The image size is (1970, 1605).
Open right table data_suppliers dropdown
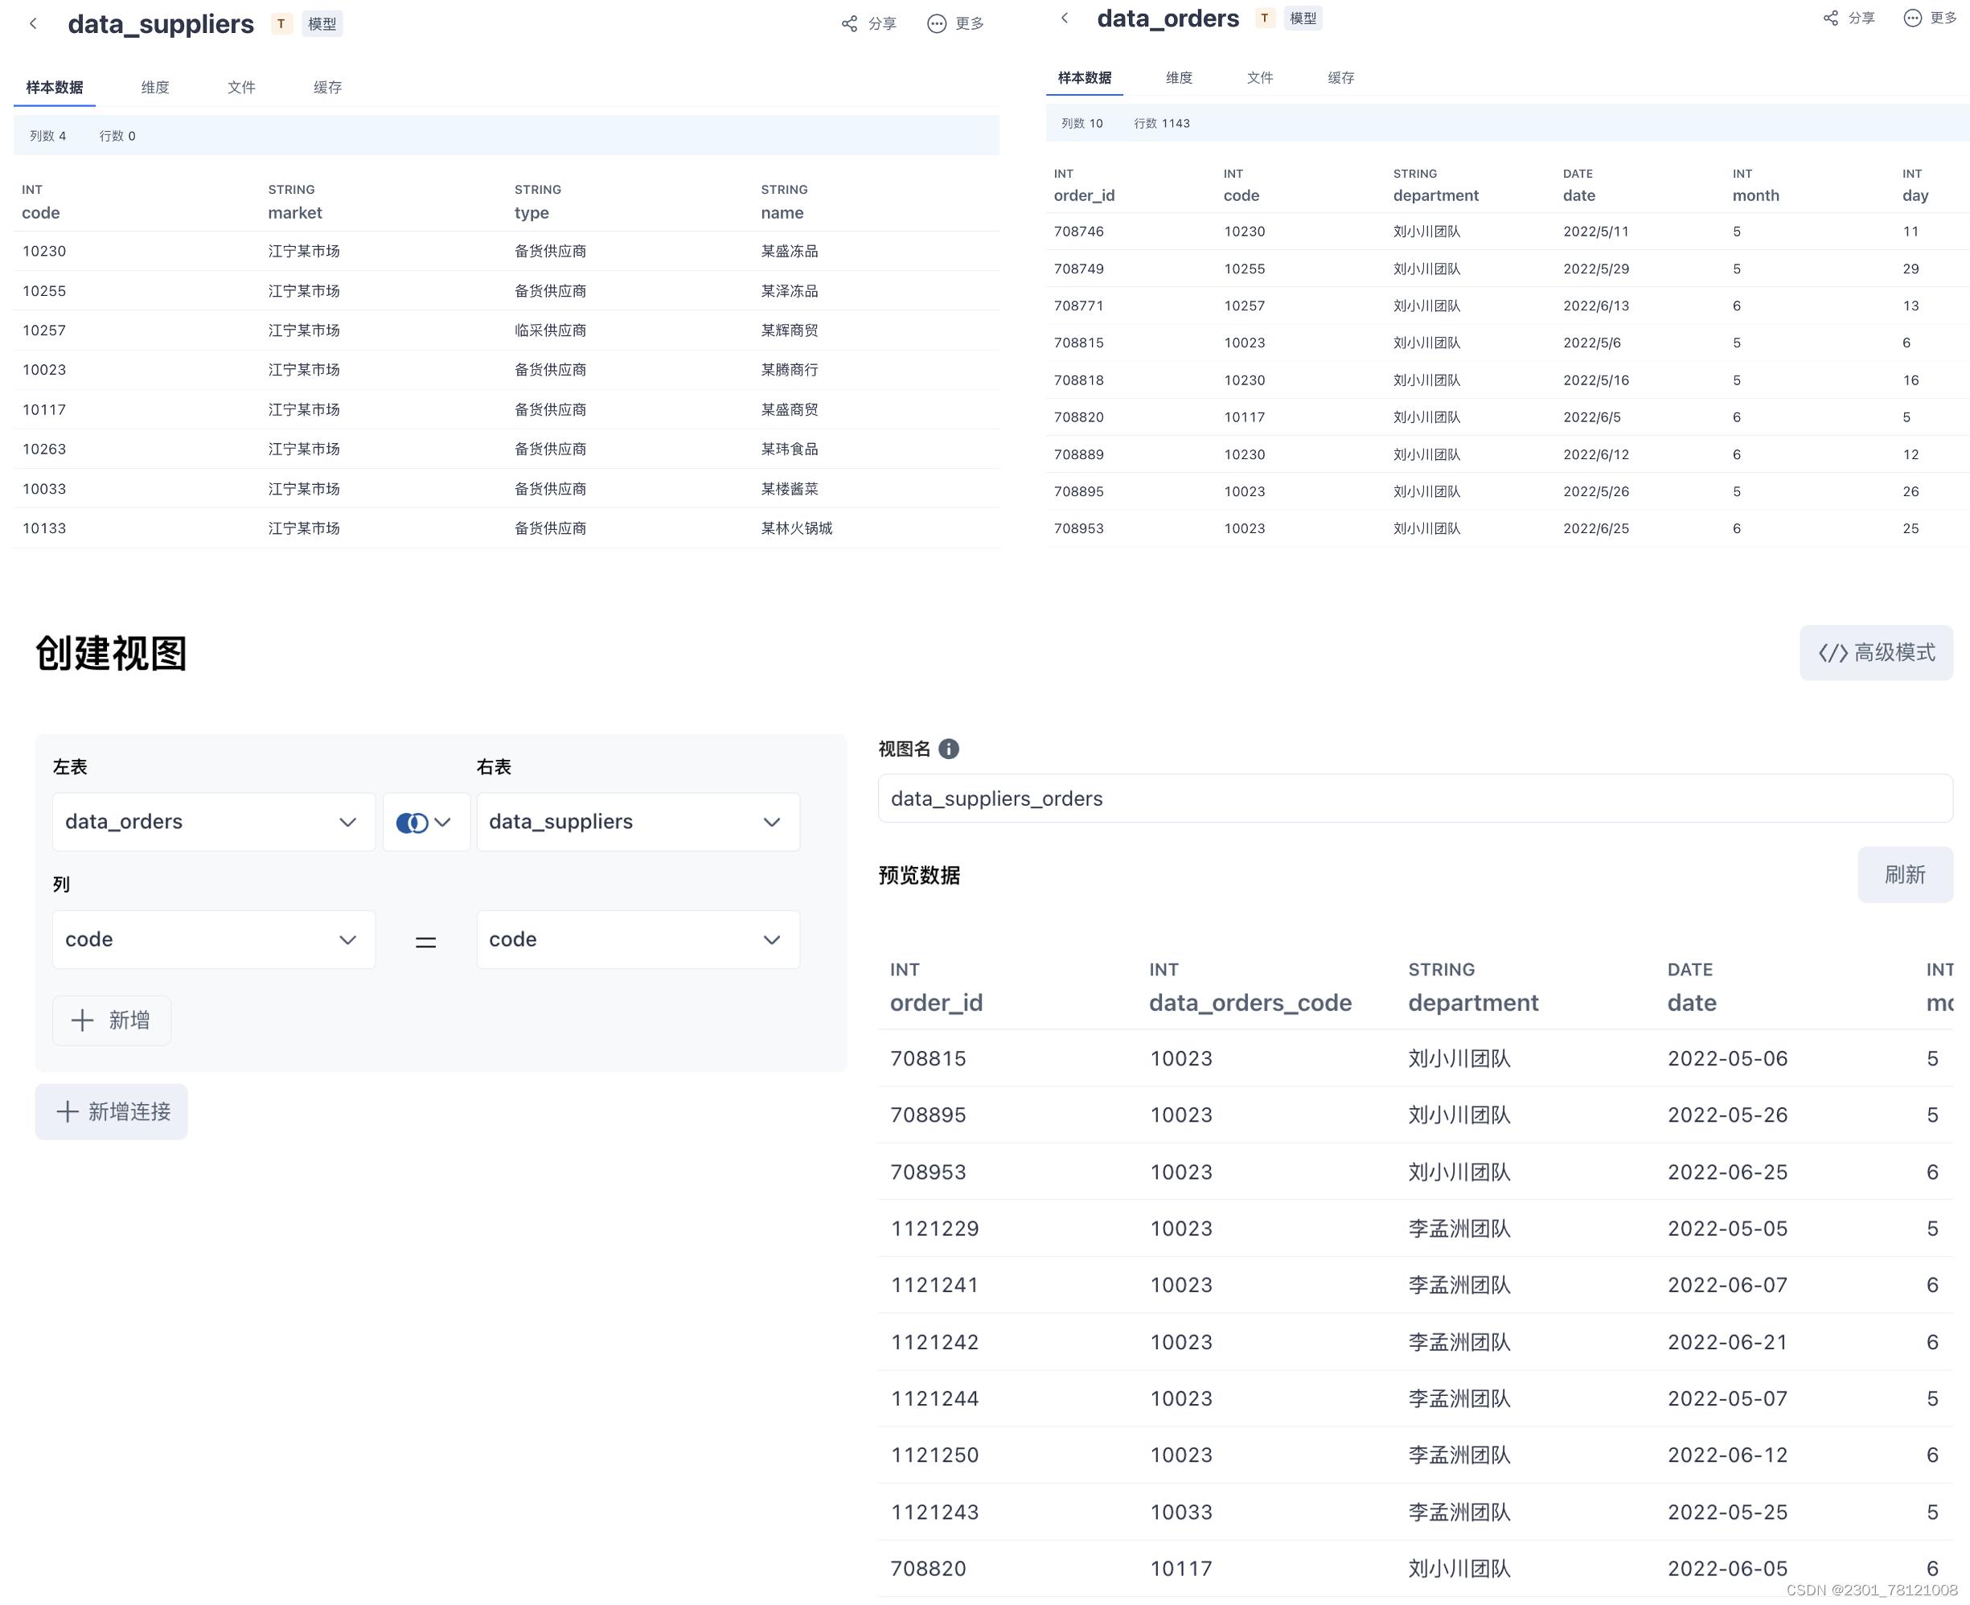[638, 822]
